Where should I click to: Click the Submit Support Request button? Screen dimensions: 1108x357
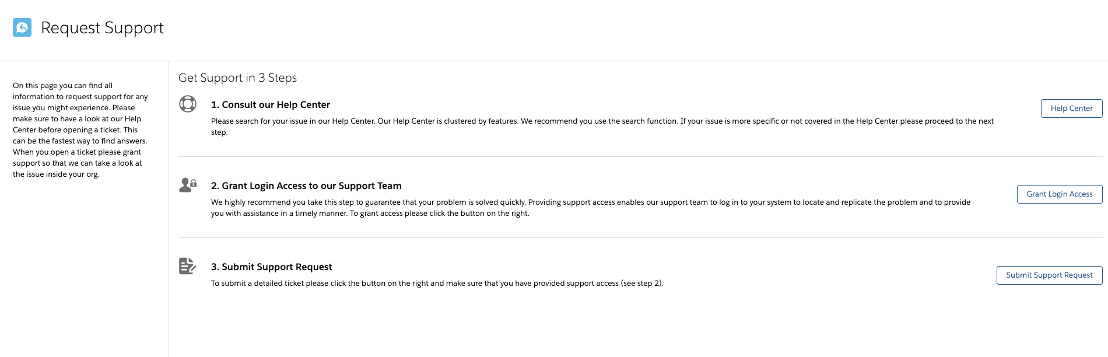pos(1049,275)
